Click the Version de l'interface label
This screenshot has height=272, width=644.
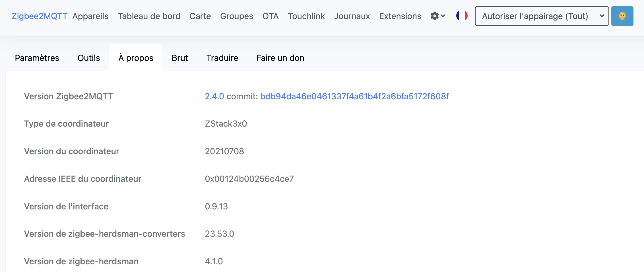pyautogui.click(x=66, y=207)
